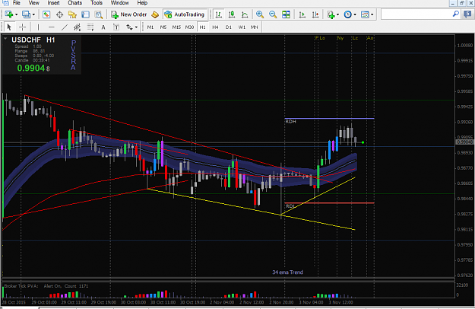
Task: Switch to the M30 timeframe
Action: [189, 27]
